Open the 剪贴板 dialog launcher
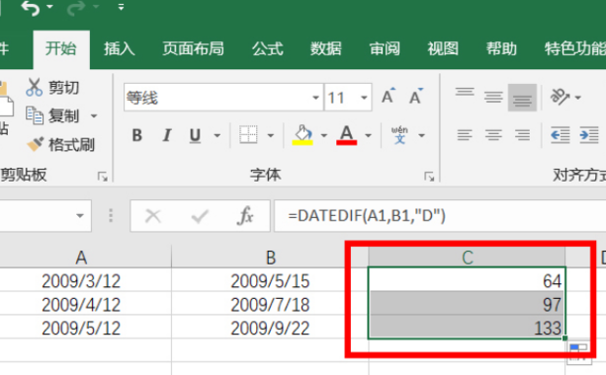Image resolution: width=606 pixels, height=375 pixels. 103,177
